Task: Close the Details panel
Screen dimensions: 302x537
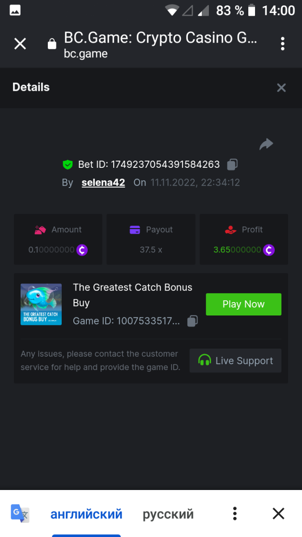Action: [x=281, y=88]
